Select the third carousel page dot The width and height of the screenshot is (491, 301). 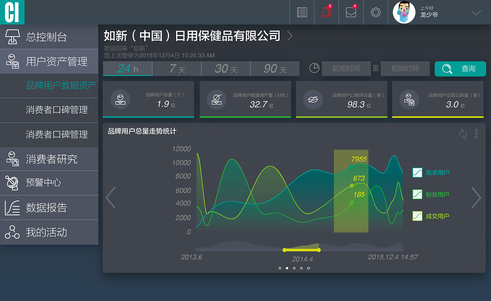[294, 268]
